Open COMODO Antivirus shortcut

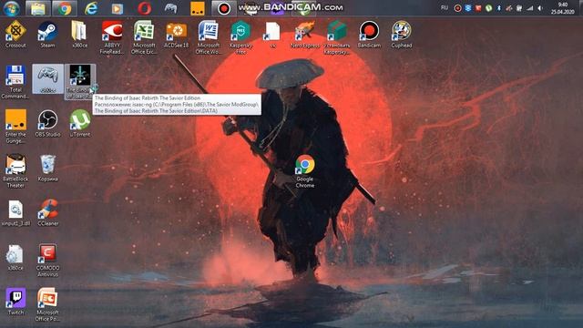coord(47,261)
